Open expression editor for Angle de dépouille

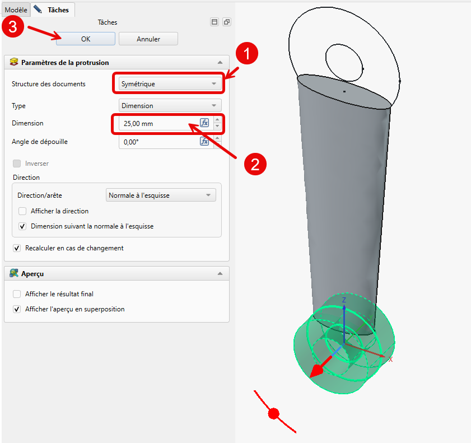tap(204, 142)
